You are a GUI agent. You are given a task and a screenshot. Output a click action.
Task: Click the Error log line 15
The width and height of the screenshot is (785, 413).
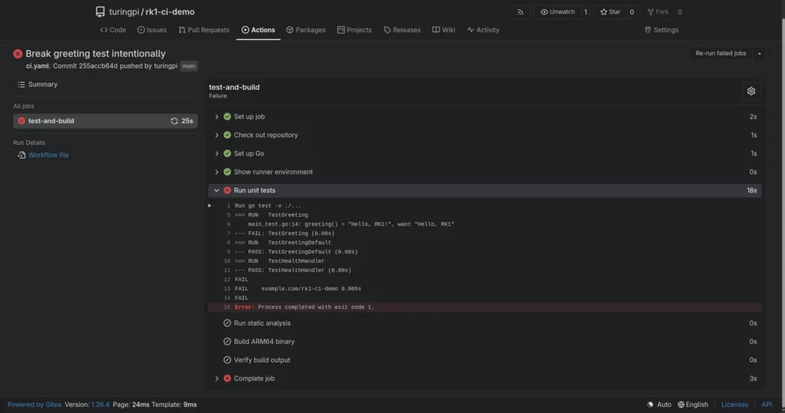(x=484, y=307)
